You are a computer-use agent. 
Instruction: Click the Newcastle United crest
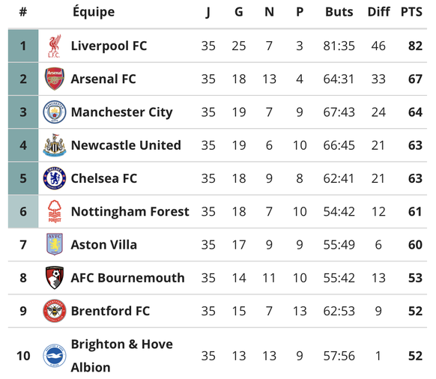tap(55, 145)
